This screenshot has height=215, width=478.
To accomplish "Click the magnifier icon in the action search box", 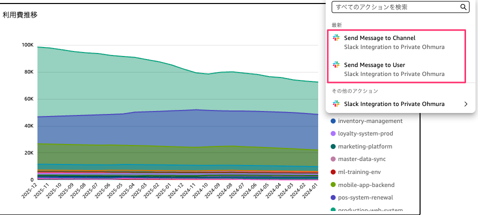I will 464,7.
